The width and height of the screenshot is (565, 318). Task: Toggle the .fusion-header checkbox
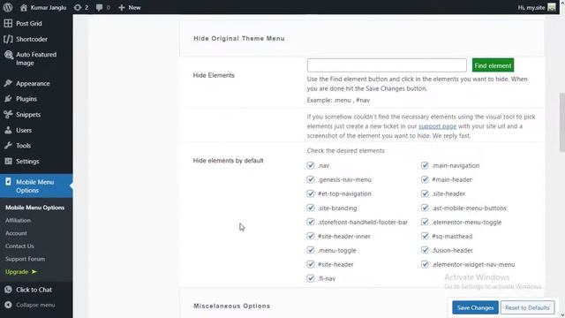pyautogui.click(x=425, y=250)
